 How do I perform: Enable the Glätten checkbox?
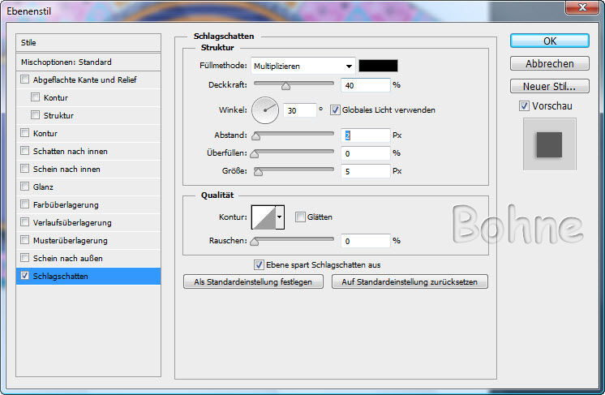pos(300,217)
